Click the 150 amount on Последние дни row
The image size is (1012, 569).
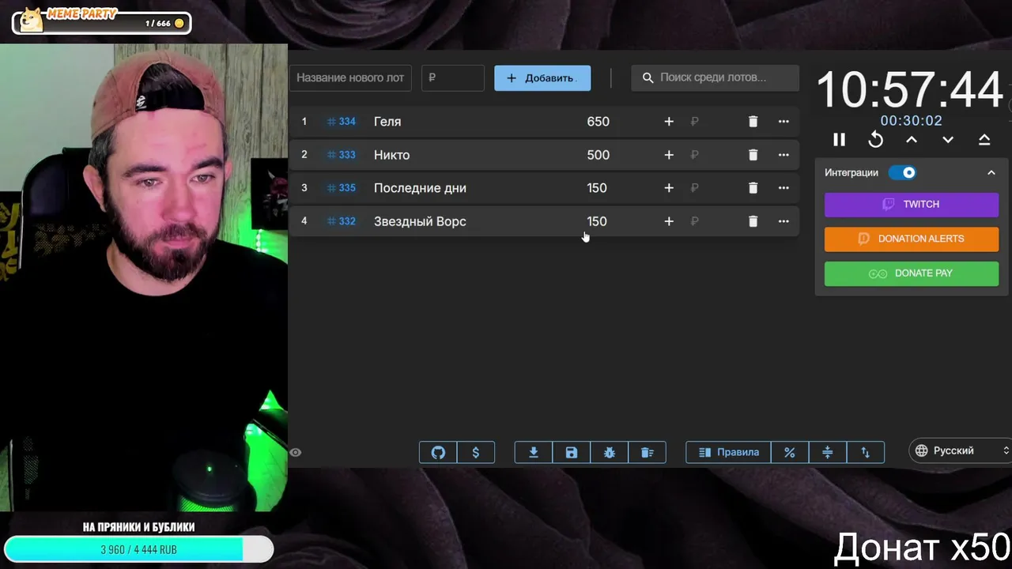coord(597,188)
